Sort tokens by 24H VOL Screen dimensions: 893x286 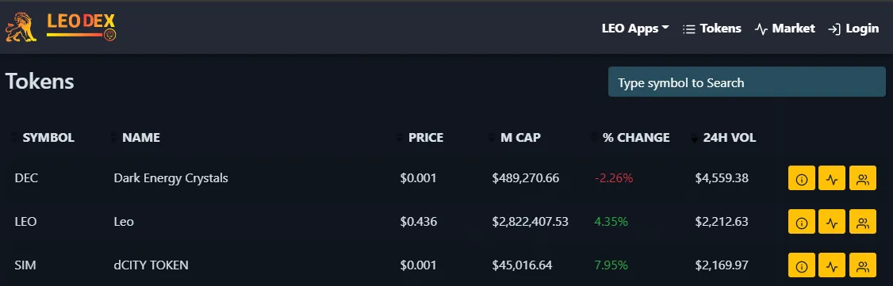pos(723,138)
